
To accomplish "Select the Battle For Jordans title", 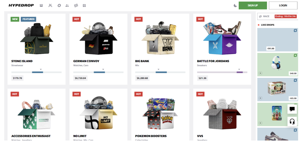I will [x=213, y=61].
